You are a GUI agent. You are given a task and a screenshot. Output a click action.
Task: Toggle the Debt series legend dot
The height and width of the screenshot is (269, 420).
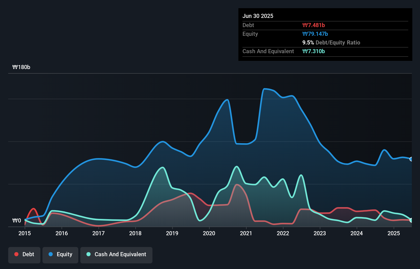click(16, 254)
